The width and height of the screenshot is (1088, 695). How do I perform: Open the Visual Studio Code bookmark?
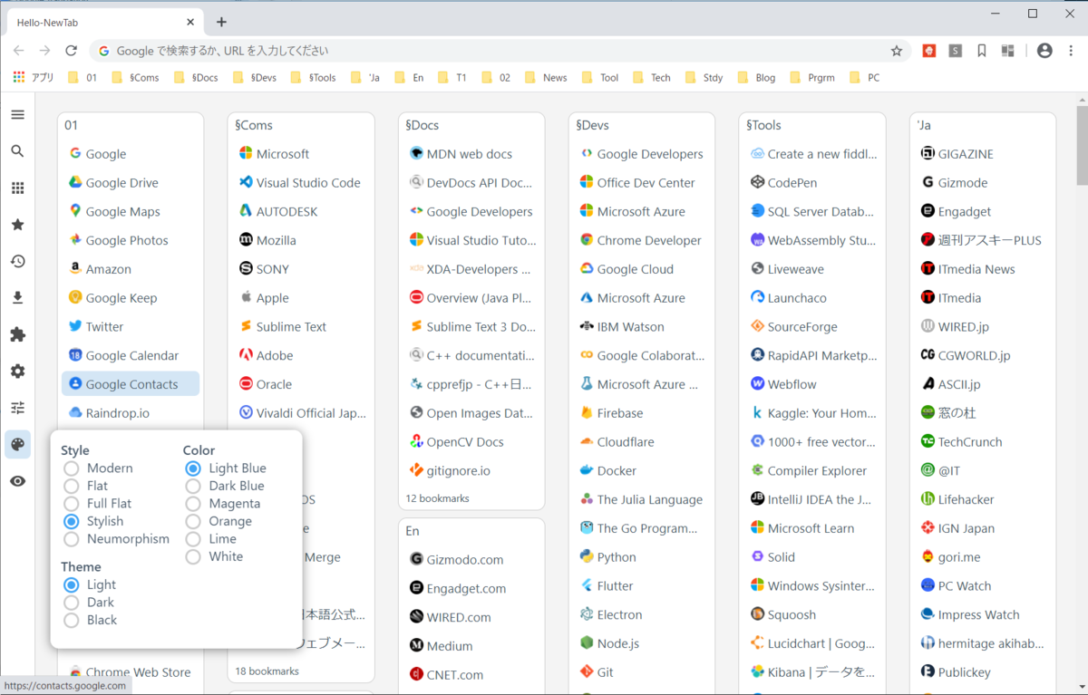(x=301, y=183)
